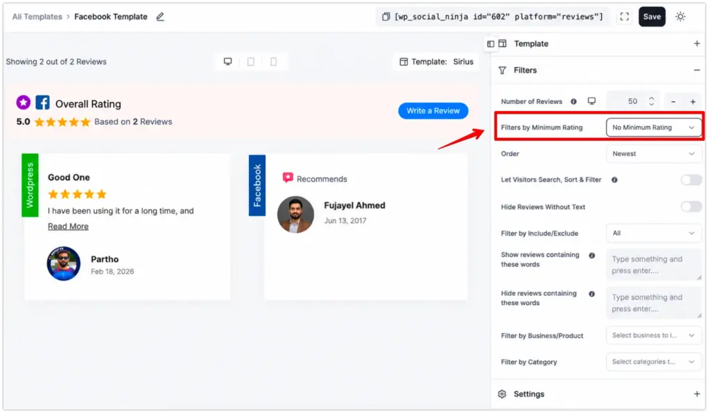Click the device monitor icon for Number of Reviews
The width and height of the screenshot is (710, 413).
click(x=593, y=101)
